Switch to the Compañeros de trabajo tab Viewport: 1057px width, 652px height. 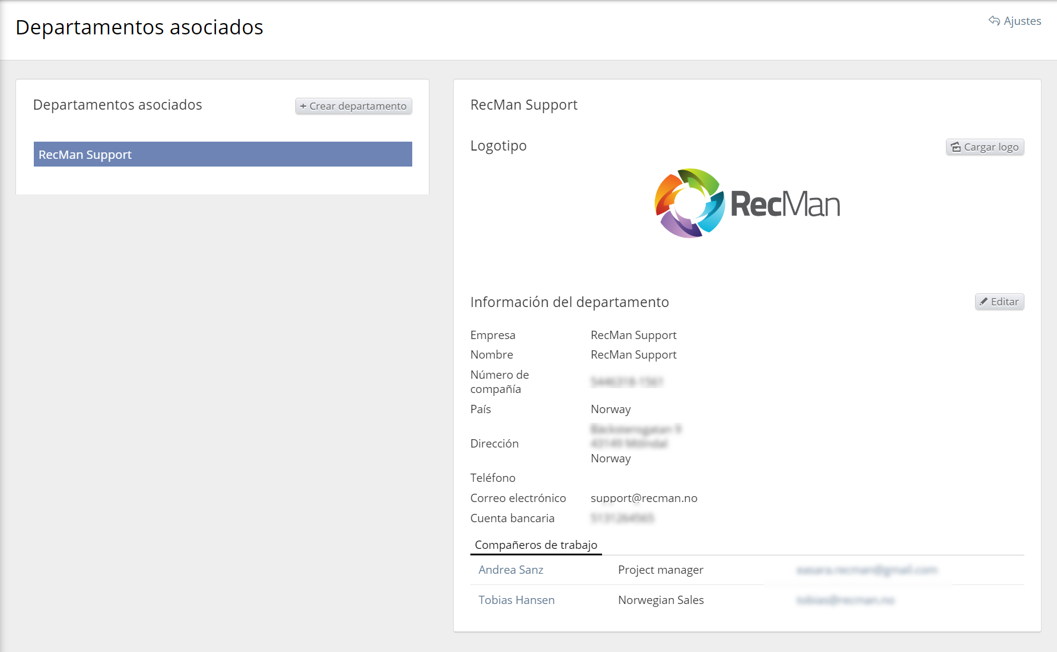pos(536,545)
